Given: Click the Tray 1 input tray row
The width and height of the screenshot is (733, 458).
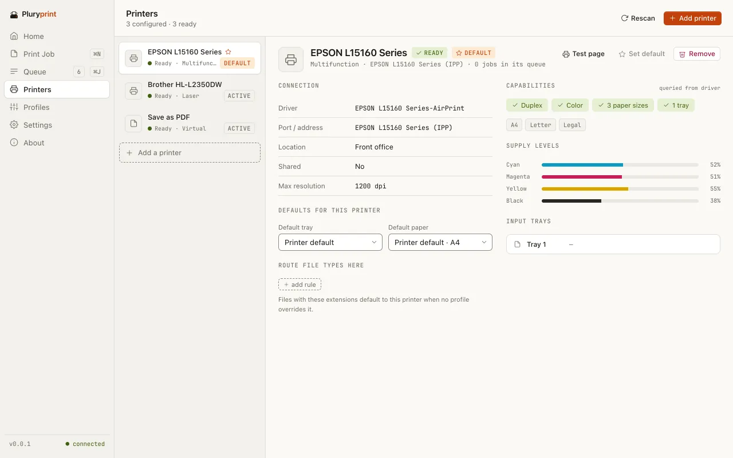Looking at the screenshot, I should click(x=613, y=244).
